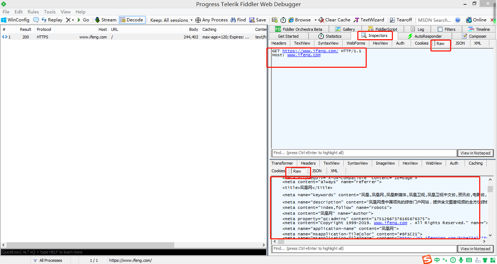
Task: Click Browse Internet Explorer icon
Action: 291,20
